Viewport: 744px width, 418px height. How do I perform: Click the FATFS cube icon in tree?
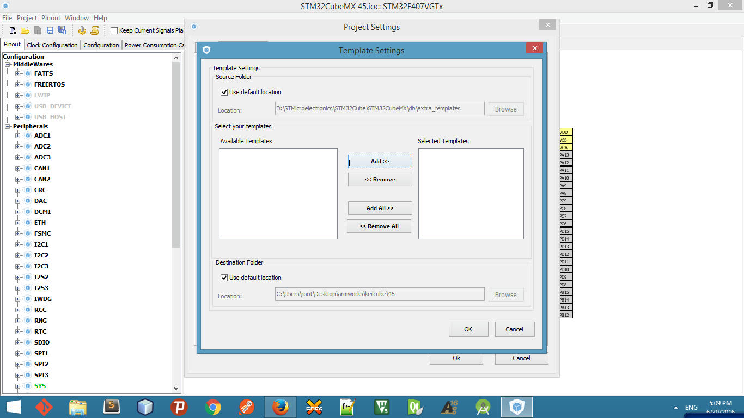click(x=28, y=73)
